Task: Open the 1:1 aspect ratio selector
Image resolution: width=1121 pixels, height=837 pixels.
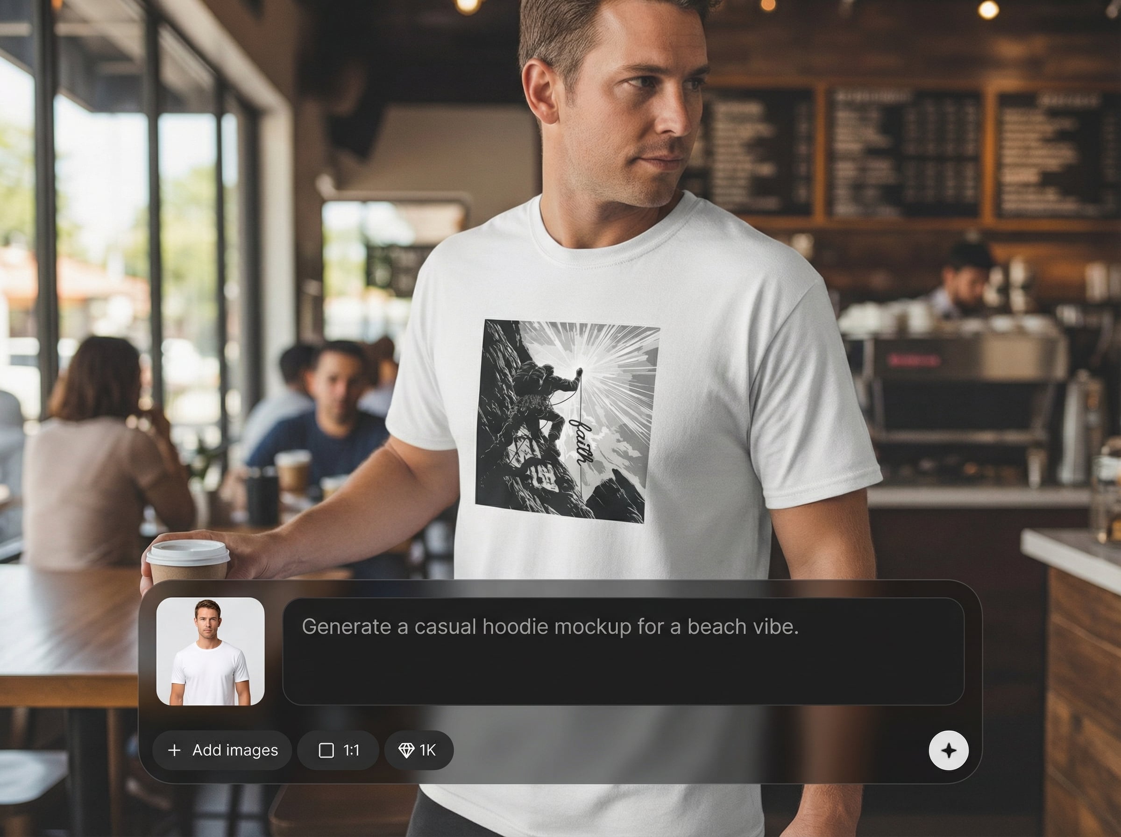Action: [x=338, y=751]
